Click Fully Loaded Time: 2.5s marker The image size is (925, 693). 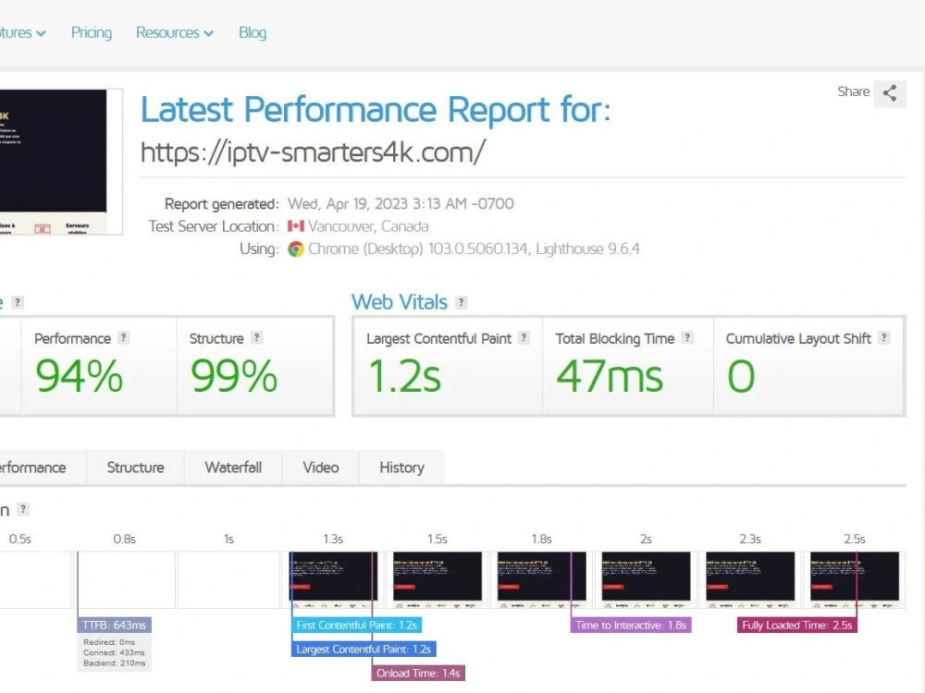coord(797,626)
